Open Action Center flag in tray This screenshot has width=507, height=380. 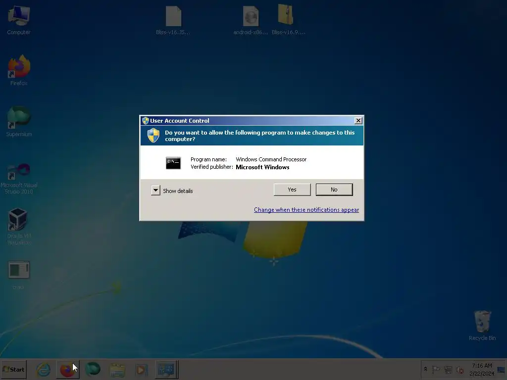pyautogui.click(x=436, y=369)
